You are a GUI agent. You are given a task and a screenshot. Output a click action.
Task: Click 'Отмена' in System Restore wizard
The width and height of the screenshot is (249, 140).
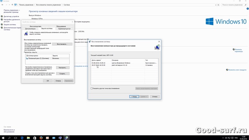pyautogui.click(x=155, y=96)
